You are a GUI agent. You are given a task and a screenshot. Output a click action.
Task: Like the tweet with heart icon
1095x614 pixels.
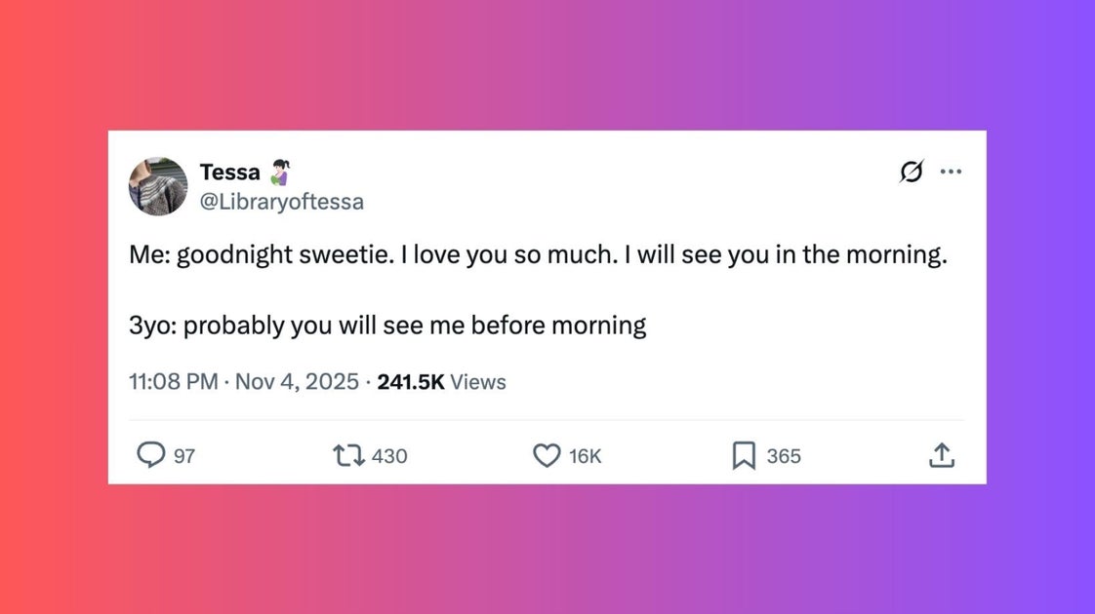(x=547, y=455)
